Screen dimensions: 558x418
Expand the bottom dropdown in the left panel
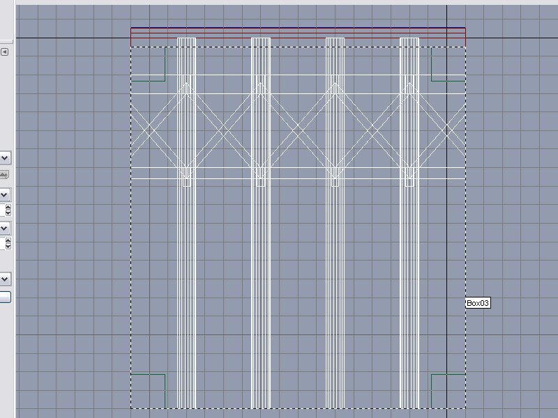point(5,279)
